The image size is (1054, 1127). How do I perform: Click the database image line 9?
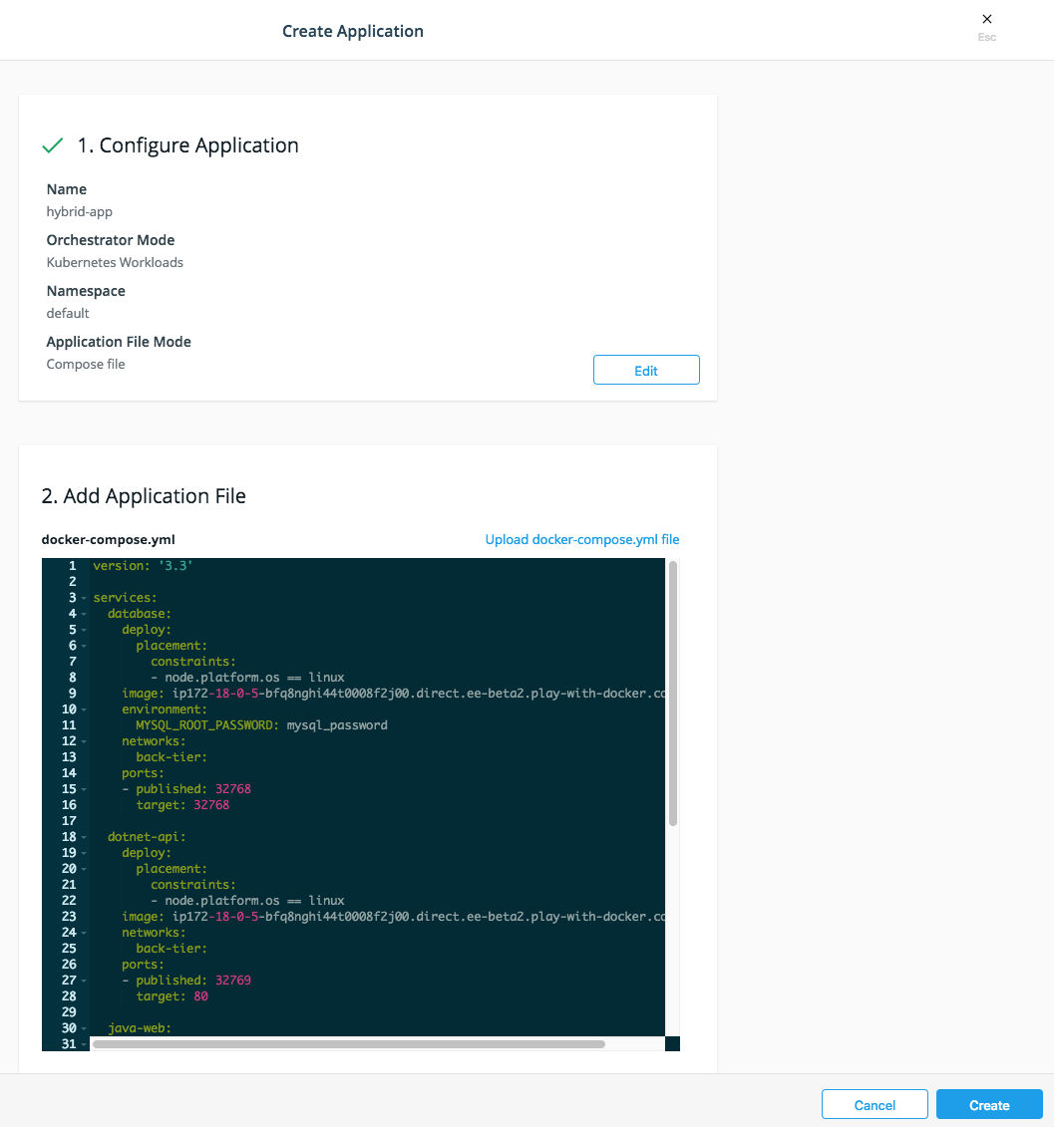[x=393, y=694]
